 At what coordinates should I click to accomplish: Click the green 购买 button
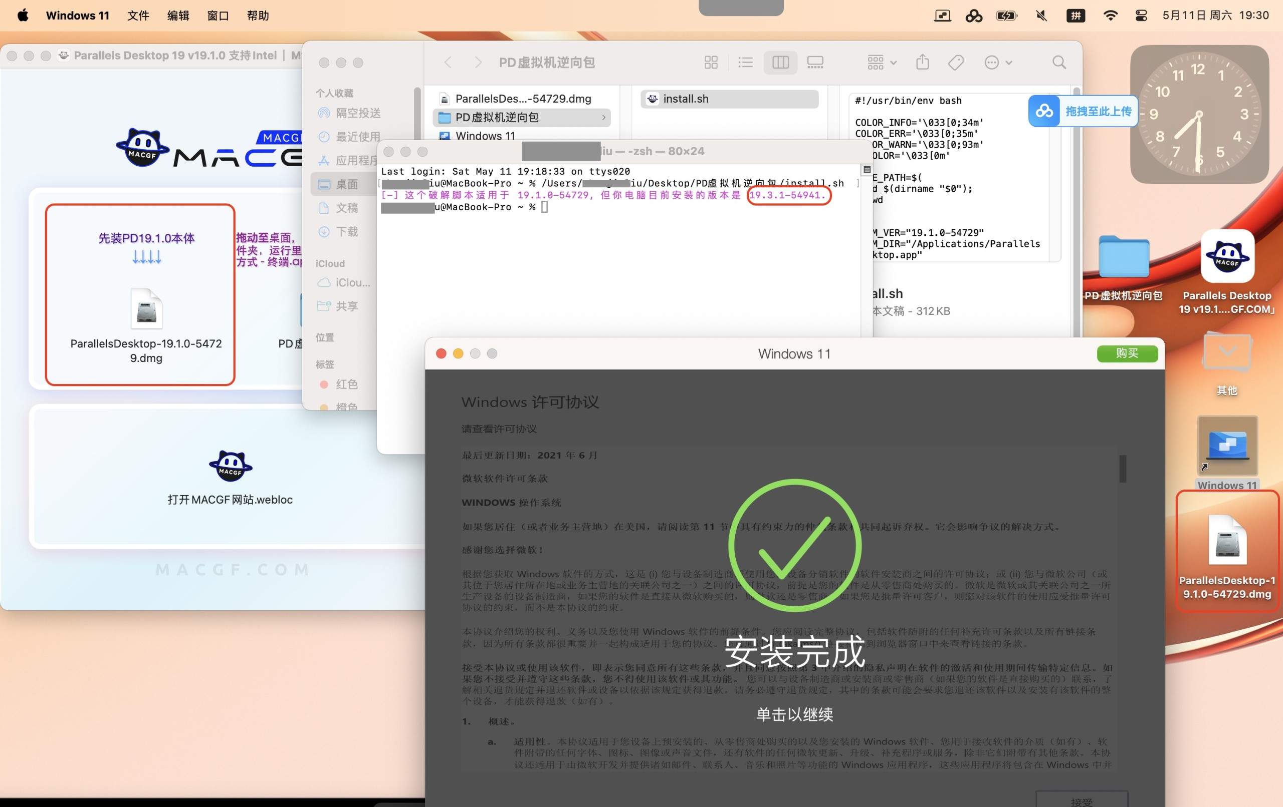coord(1128,353)
